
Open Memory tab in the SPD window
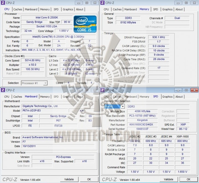point(144,97)
